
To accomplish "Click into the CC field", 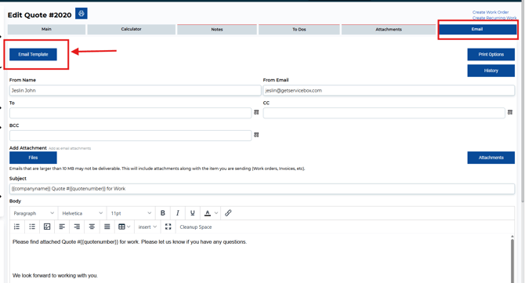I will tap(384, 113).
